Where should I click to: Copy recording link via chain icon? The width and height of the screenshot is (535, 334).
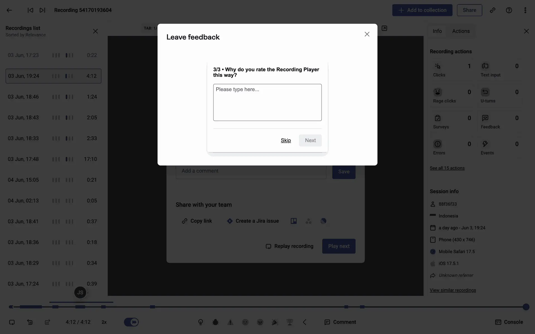(492, 10)
